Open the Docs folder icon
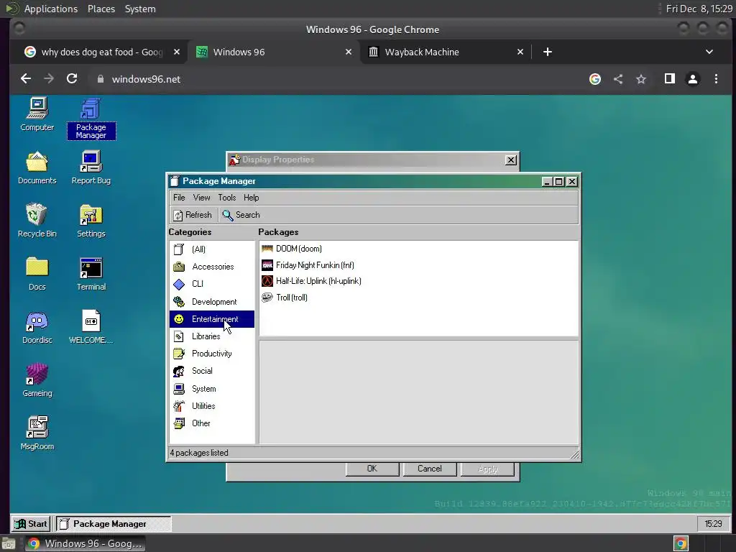Viewport: 736px width, 552px height. pyautogui.click(x=37, y=274)
